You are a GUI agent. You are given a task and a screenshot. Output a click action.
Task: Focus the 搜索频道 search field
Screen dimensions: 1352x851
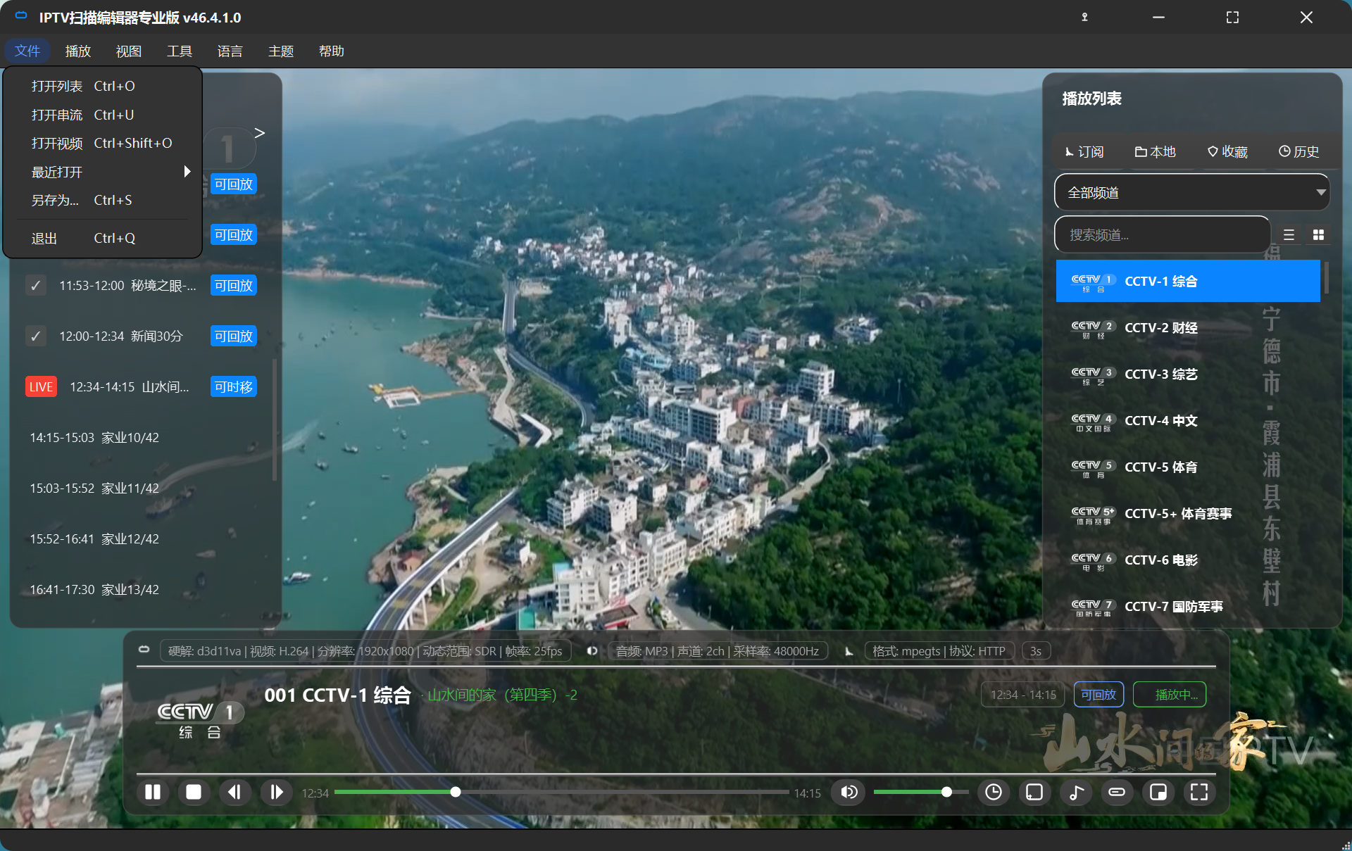tap(1162, 234)
